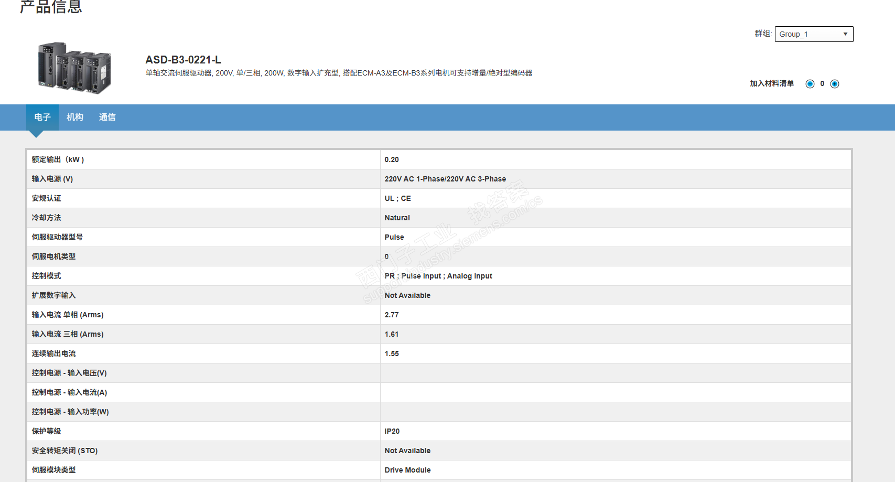Click the 输入电流 三相 (Arms) label
Image resolution: width=895 pixels, height=482 pixels.
click(x=68, y=334)
